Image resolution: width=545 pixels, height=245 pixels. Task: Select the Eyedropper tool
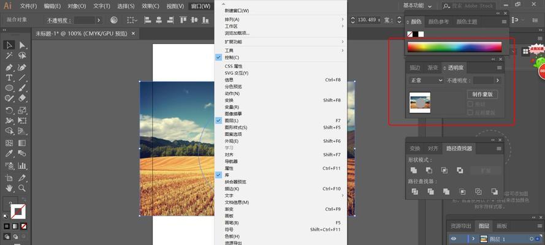9,153
